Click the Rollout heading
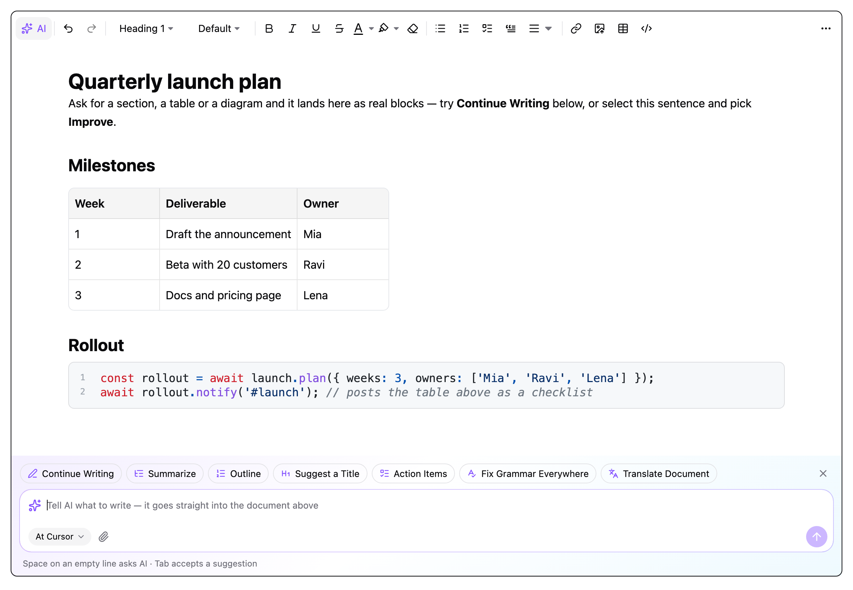Screen dimensions: 853x590 (x=96, y=345)
